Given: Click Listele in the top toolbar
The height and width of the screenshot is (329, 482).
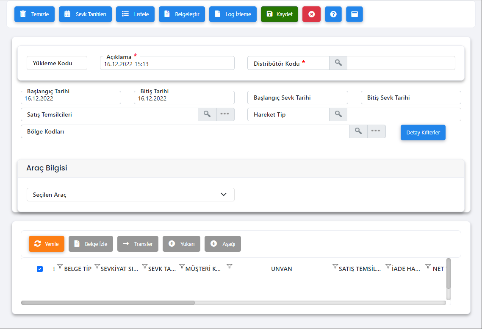Looking at the screenshot, I should [135, 14].
